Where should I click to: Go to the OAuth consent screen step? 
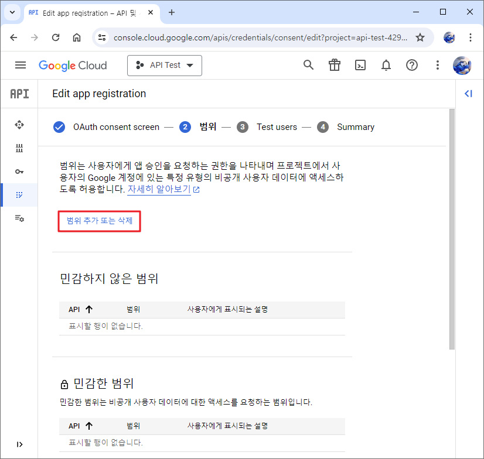106,127
